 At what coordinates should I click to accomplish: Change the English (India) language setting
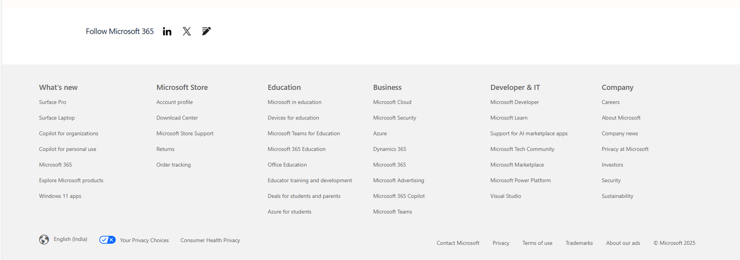pyautogui.click(x=70, y=239)
